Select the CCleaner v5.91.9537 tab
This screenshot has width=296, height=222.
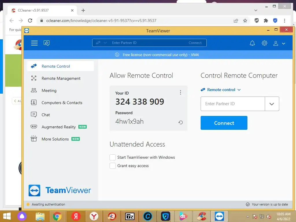click(42, 10)
